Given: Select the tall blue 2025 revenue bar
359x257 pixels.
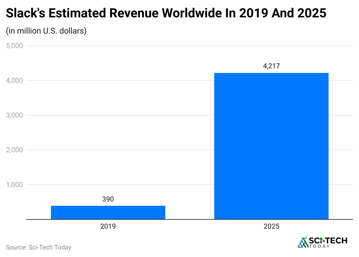Looking at the screenshot, I should (x=271, y=146).
